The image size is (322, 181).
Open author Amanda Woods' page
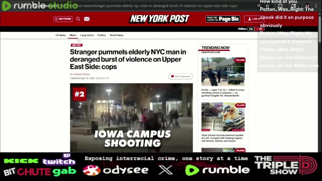point(81,74)
